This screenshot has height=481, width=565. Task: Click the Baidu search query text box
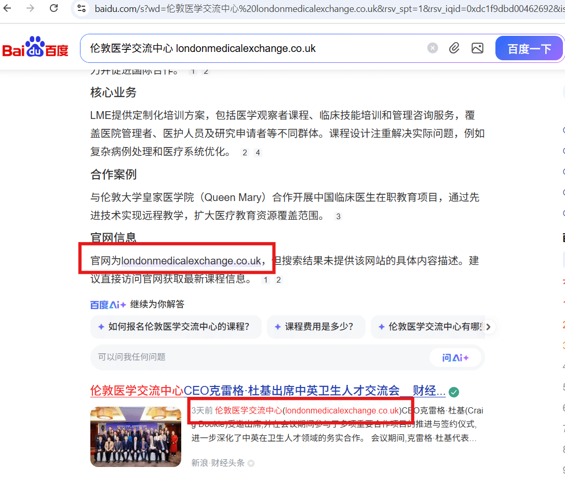pyautogui.click(x=254, y=48)
